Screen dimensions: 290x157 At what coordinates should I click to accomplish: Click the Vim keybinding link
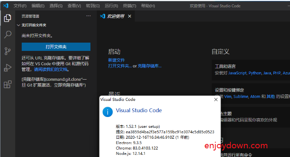tap(228, 97)
